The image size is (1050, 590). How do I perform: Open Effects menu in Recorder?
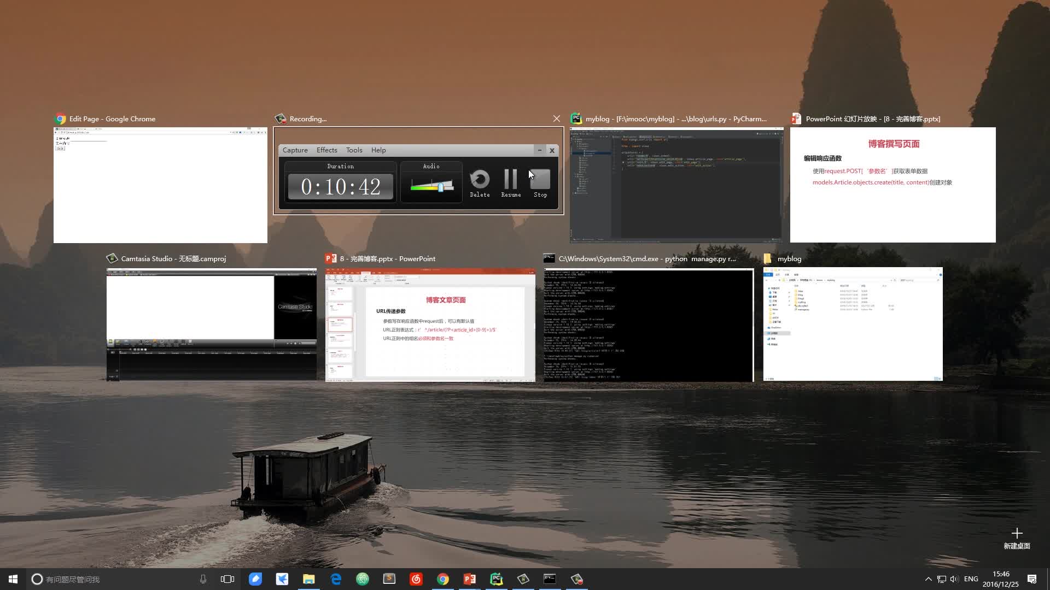pos(326,150)
